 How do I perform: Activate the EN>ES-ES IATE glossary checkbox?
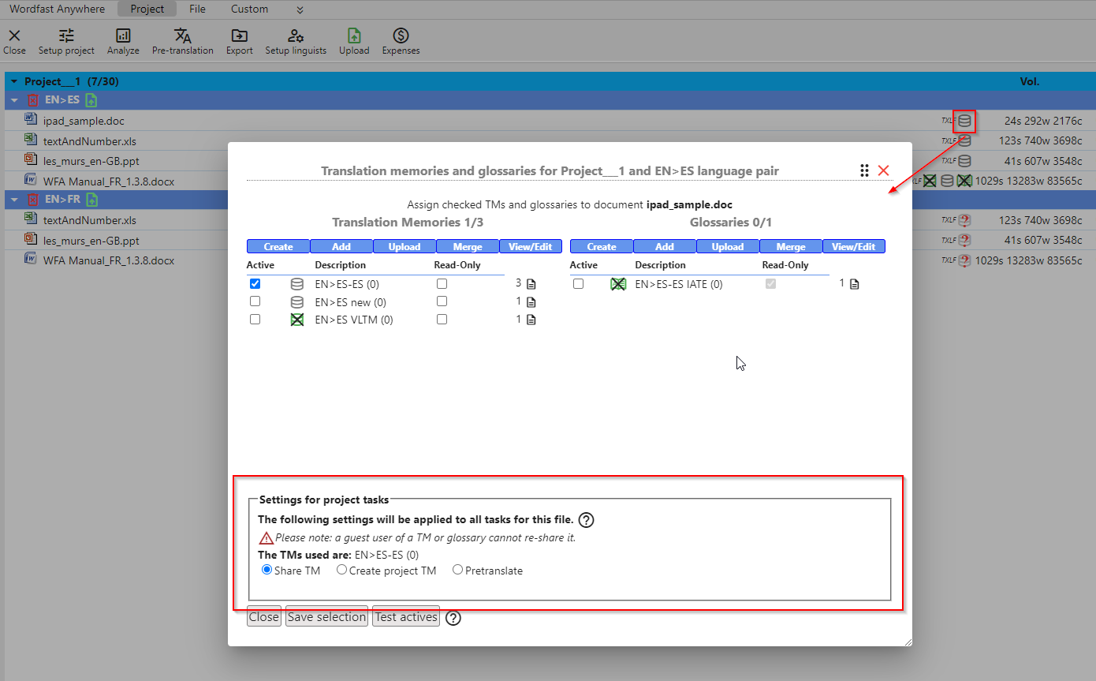click(x=578, y=284)
